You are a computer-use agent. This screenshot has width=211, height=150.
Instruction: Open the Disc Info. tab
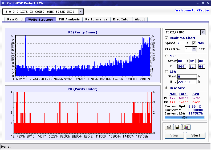121,19
